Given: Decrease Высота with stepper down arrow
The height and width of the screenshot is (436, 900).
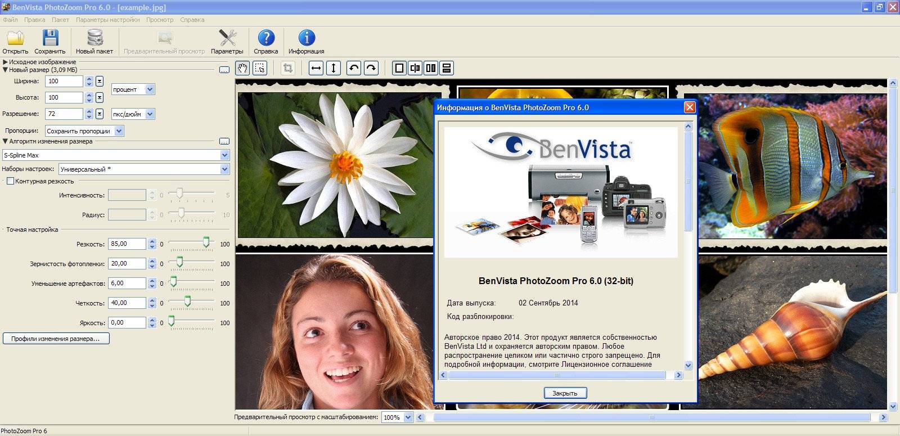Looking at the screenshot, I should (x=89, y=100).
